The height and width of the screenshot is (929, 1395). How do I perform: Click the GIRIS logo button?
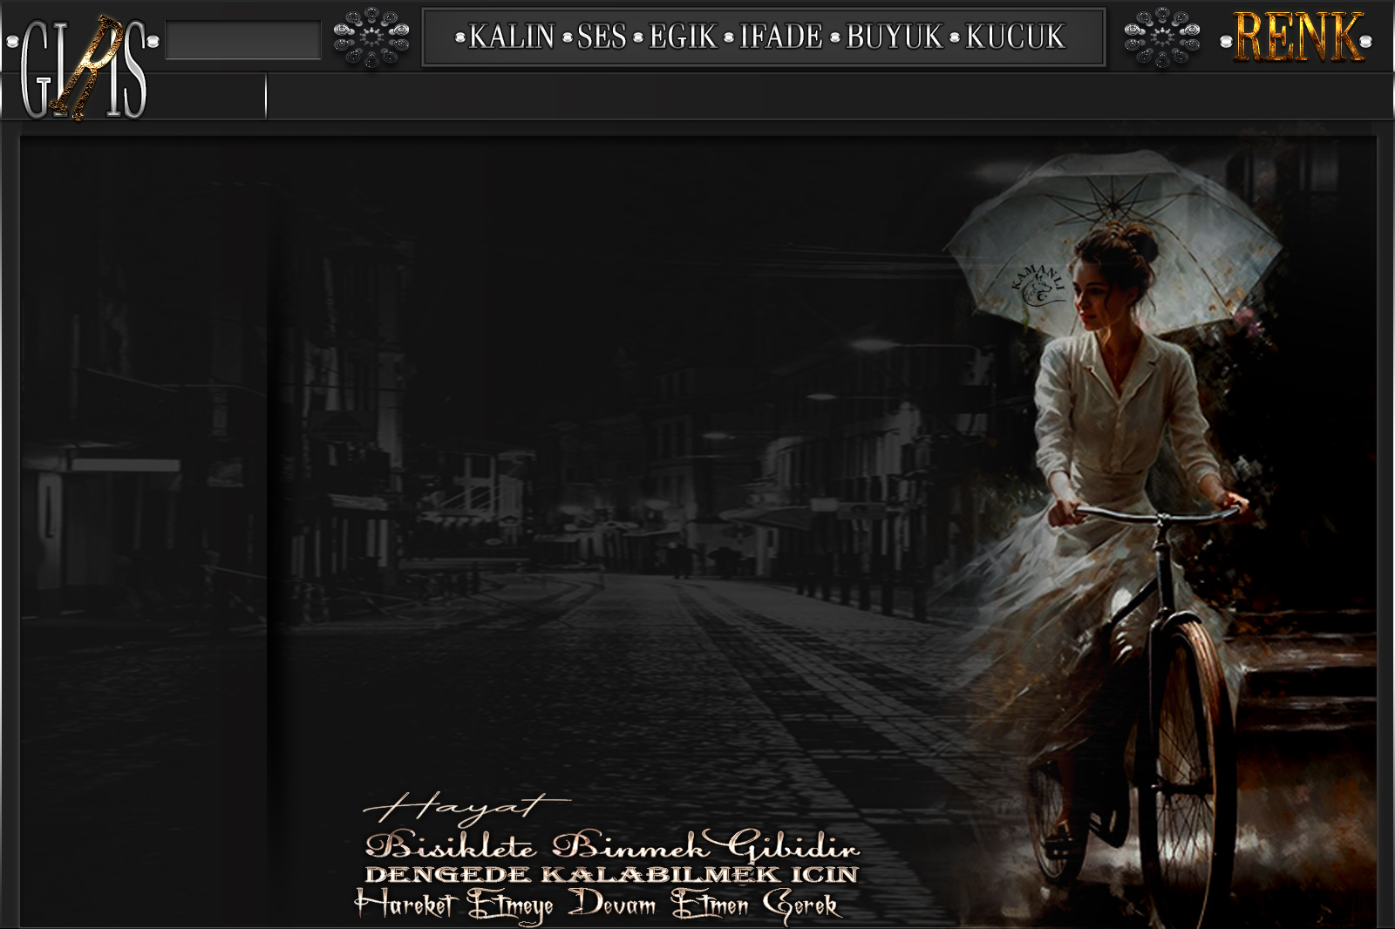point(83,67)
